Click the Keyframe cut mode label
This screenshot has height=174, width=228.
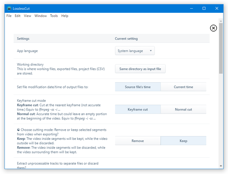point(31,100)
